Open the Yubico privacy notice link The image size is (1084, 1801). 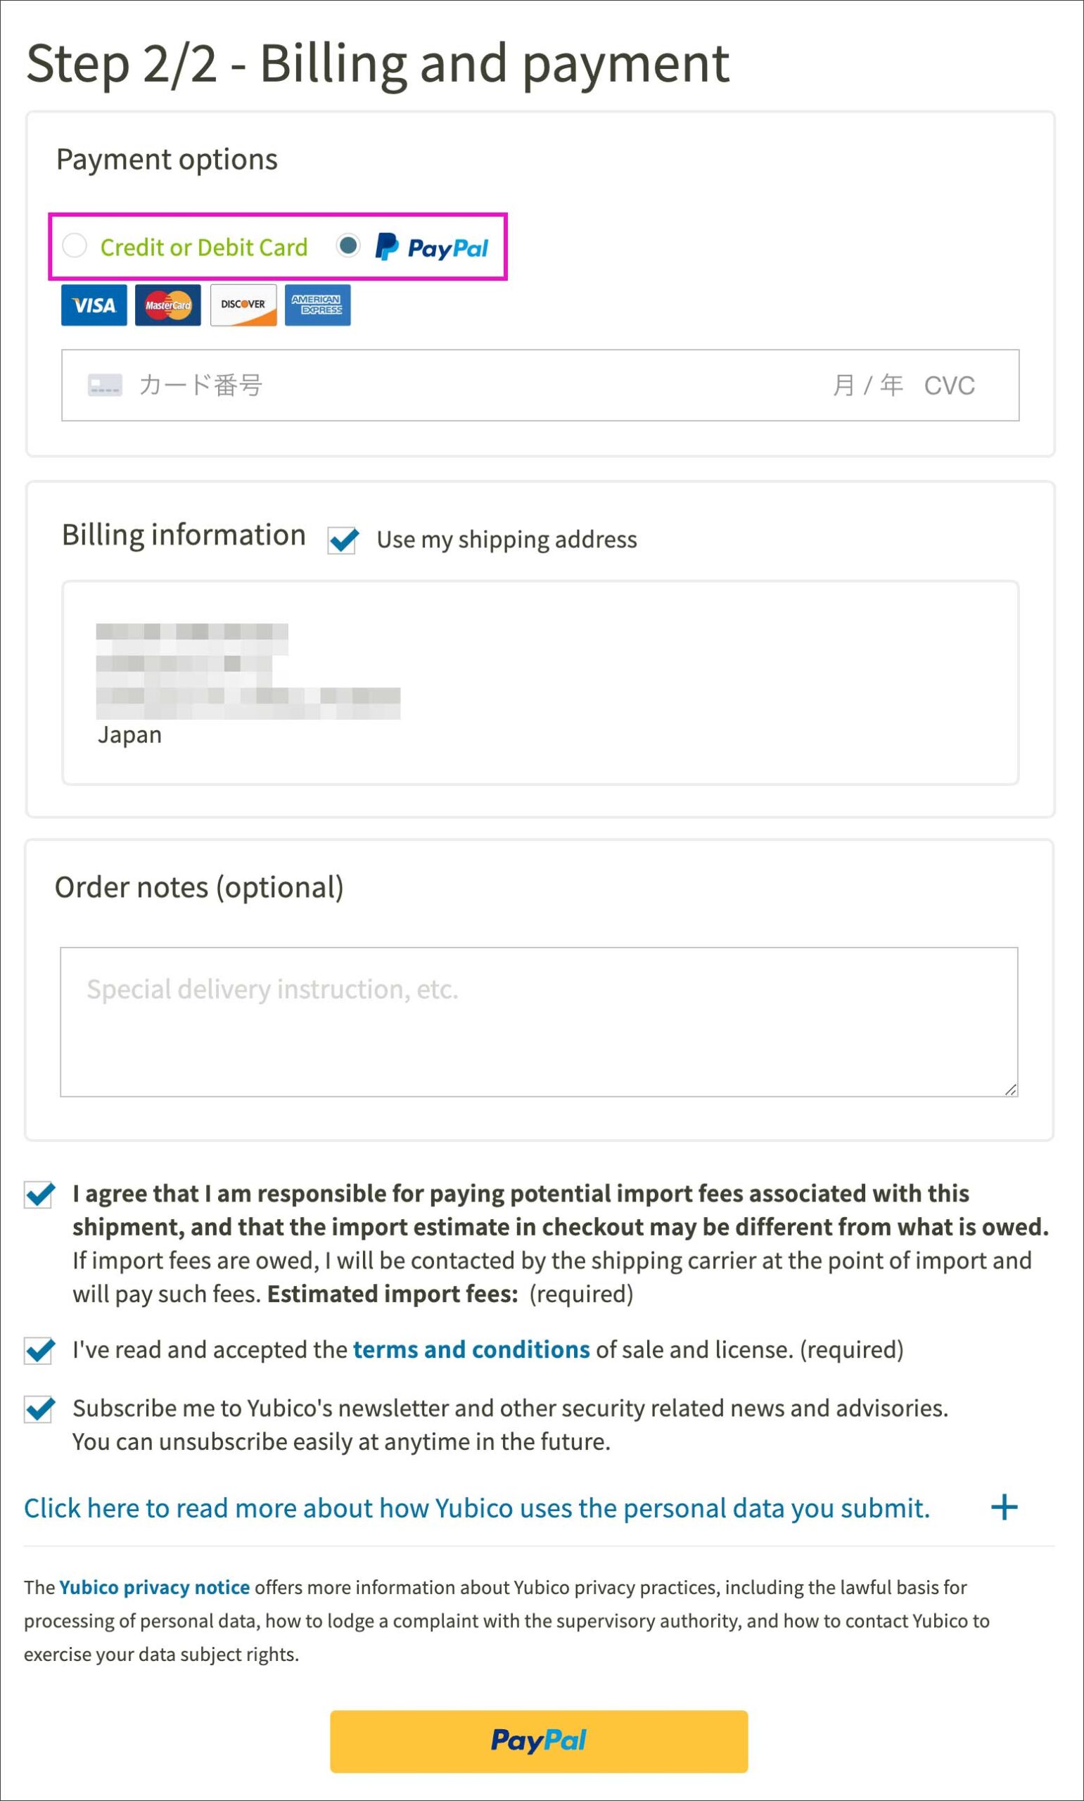154,1587
